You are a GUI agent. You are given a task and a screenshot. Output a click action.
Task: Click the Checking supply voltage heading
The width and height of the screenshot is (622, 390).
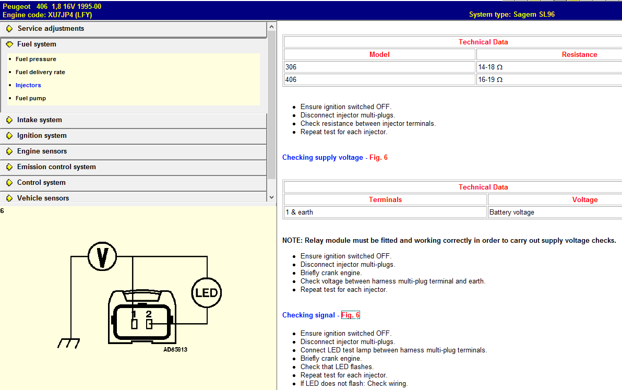click(322, 157)
